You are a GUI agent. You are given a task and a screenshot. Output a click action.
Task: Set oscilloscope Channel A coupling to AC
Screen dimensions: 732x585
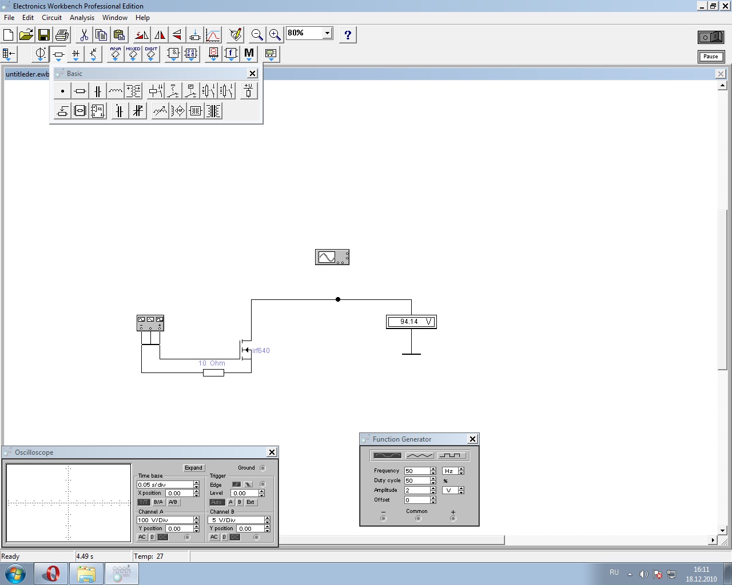coord(142,537)
